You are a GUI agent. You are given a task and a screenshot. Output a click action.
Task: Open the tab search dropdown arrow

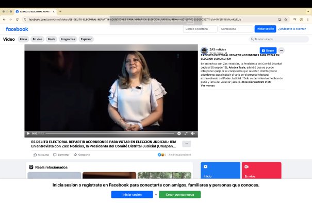308,11
